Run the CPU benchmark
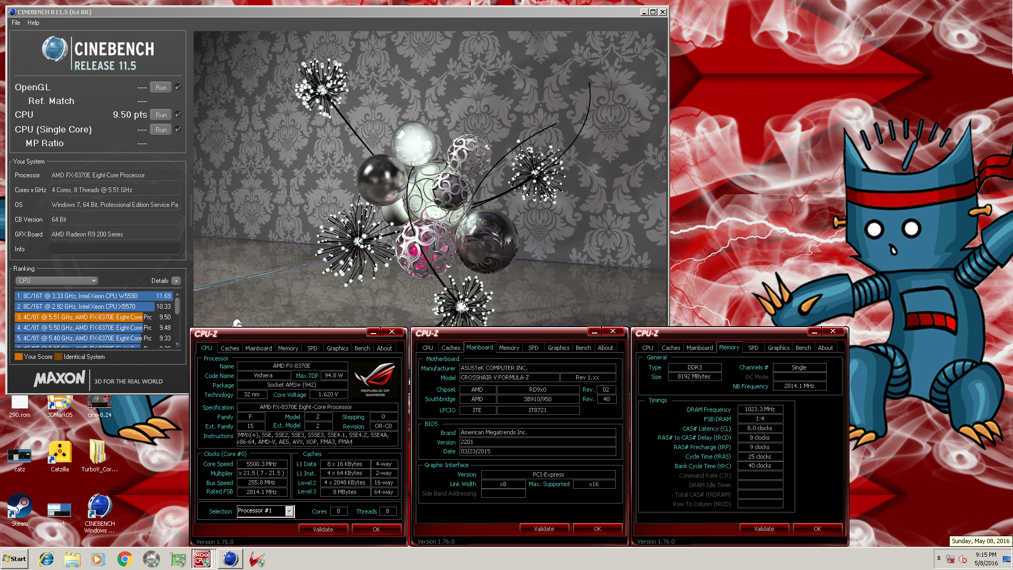The width and height of the screenshot is (1013, 570). (x=161, y=115)
